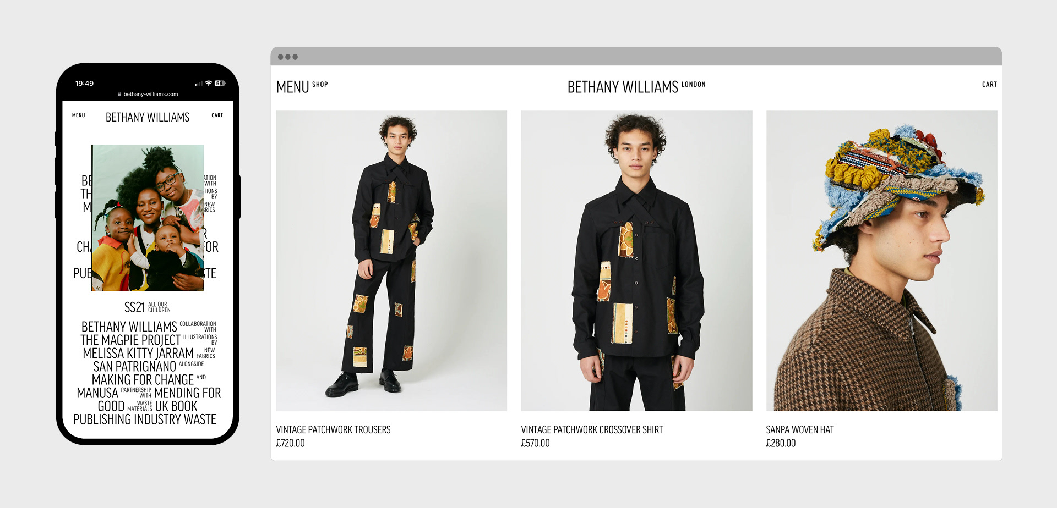Tap the phone battery status icon

pos(220,84)
